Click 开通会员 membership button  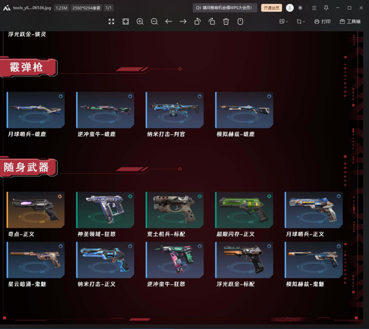pos(271,8)
